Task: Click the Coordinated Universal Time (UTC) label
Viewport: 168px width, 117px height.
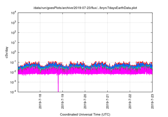Action: coord(85,114)
